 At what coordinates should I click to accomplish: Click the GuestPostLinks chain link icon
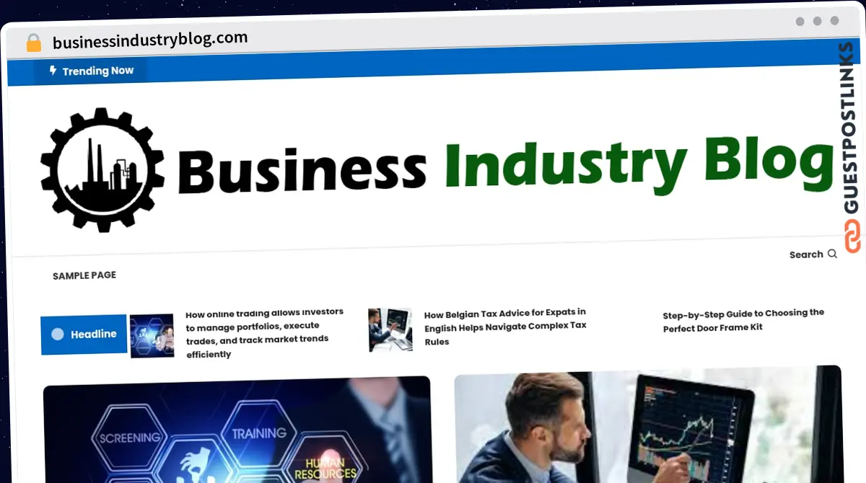852,237
